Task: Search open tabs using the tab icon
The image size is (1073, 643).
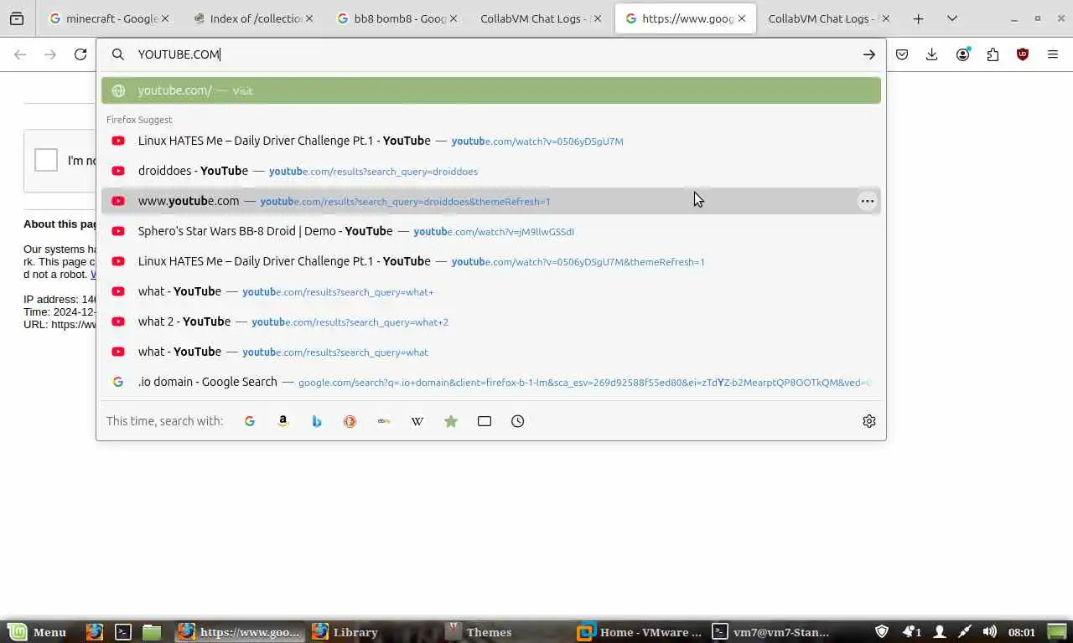Action: click(x=485, y=421)
